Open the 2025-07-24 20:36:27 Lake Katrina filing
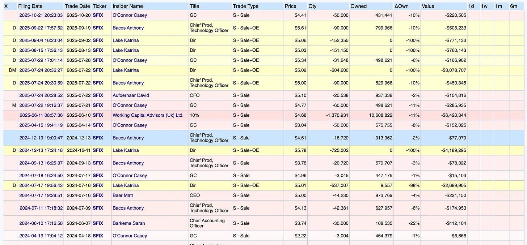This screenshot has height=245, width=527. (41, 70)
